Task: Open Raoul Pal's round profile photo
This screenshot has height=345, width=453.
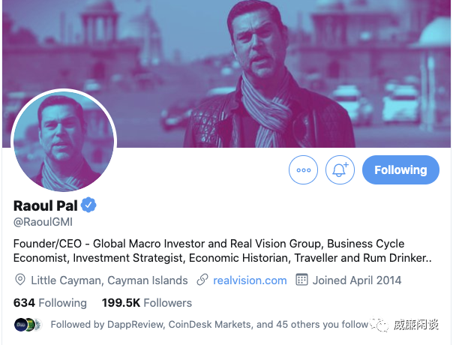Action: click(64, 143)
